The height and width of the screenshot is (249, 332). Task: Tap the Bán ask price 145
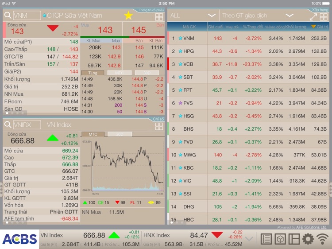[139, 30]
